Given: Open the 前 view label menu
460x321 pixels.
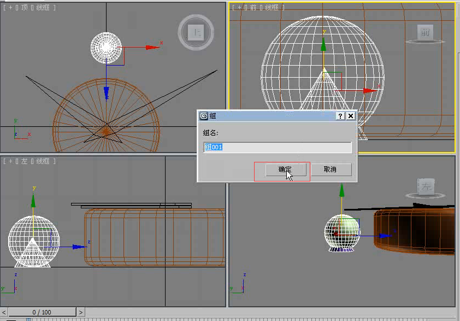Looking at the screenshot, I should point(253,8).
